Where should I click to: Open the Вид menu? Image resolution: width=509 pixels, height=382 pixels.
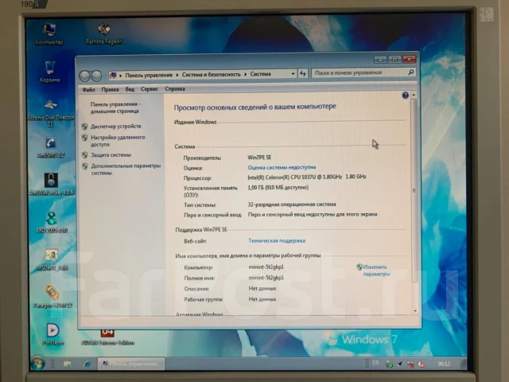coord(130,89)
